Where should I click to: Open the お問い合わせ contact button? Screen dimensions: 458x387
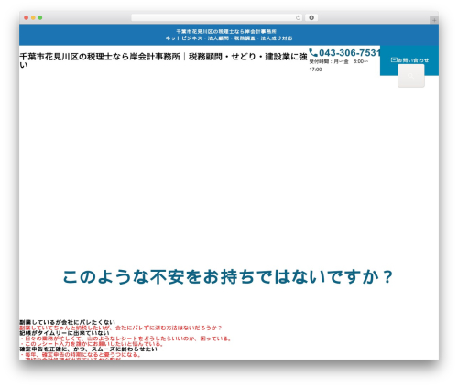pyautogui.click(x=409, y=60)
